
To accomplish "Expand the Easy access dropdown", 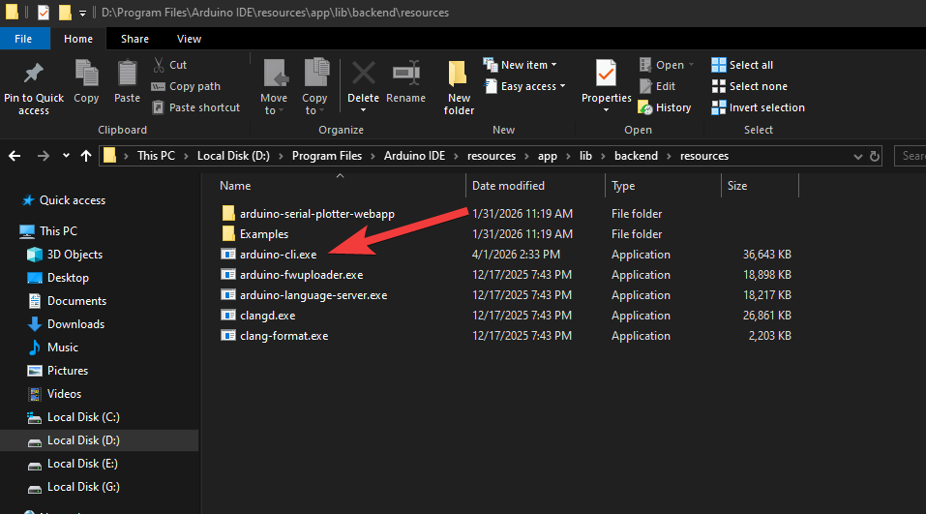I will pos(527,86).
